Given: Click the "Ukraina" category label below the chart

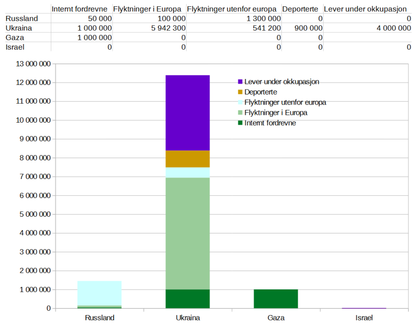Looking at the screenshot, I should [187, 318].
